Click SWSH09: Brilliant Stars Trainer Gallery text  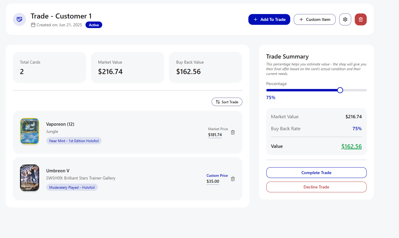tap(81, 178)
